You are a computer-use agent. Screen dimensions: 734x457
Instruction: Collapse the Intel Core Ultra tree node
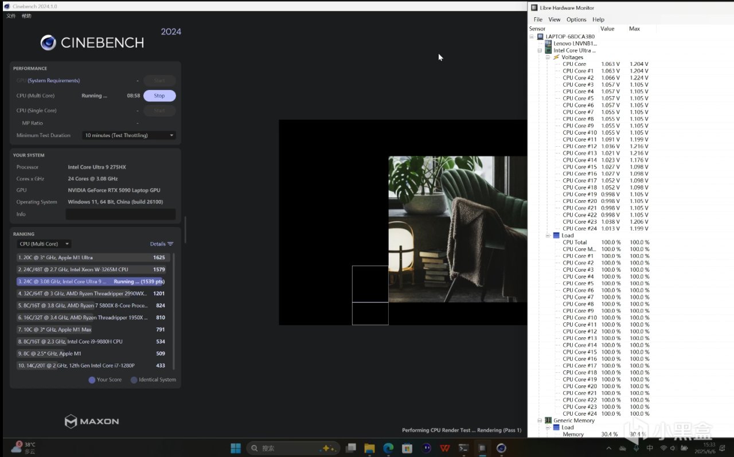click(x=540, y=50)
